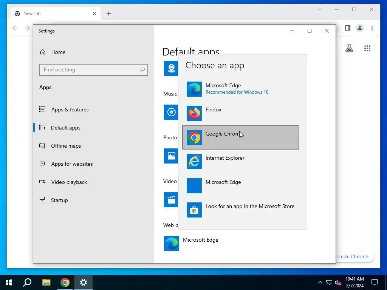This screenshot has width=387, height=290.
Task: Open Chrome profile avatar menu
Action: click(x=360, y=28)
